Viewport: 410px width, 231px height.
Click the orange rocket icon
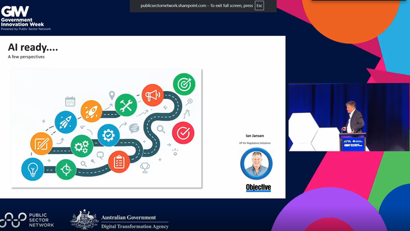91,111
